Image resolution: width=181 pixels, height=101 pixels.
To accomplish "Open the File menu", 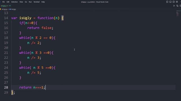I will [3, 2].
